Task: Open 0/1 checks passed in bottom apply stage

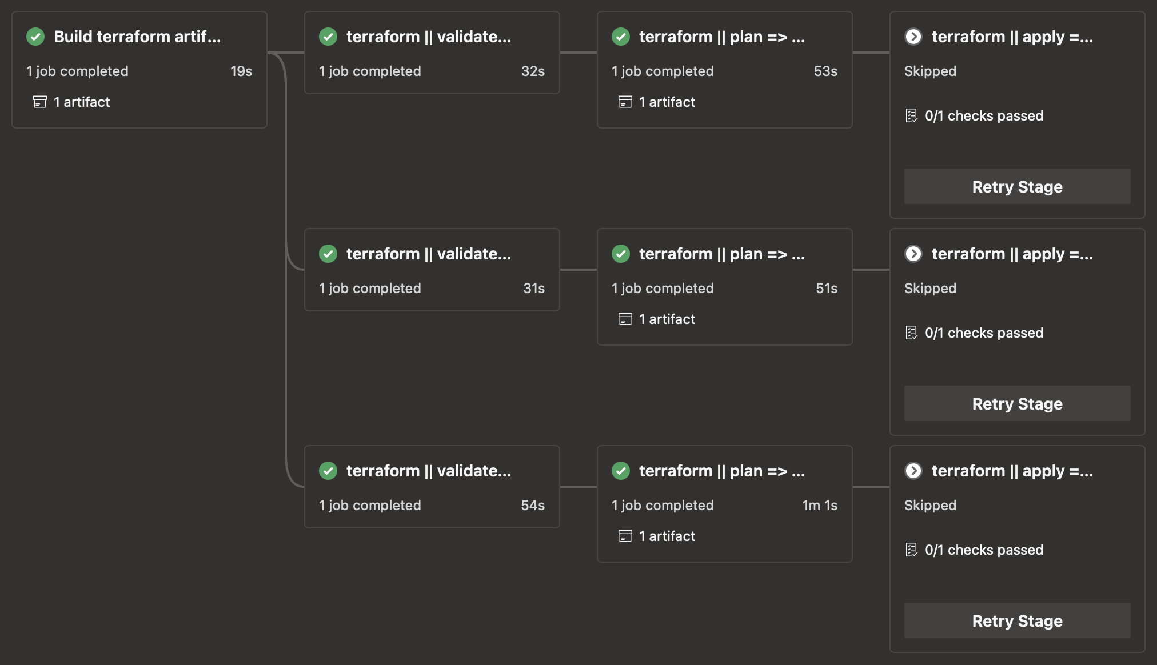Action: click(x=984, y=550)
